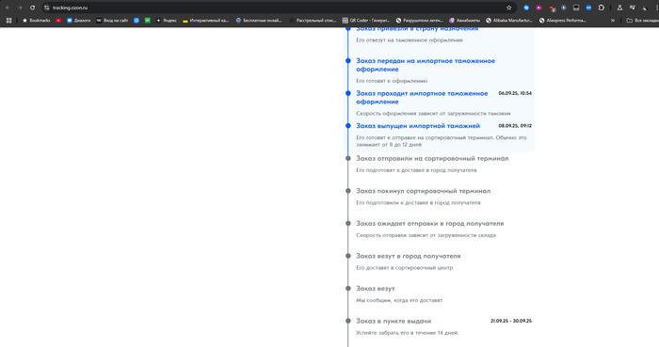The height and width of the screenshot is (347, 659).
Task: Click the 'Заказ везут' status heading
Action: pyautogui.click(x=376, y=289)
